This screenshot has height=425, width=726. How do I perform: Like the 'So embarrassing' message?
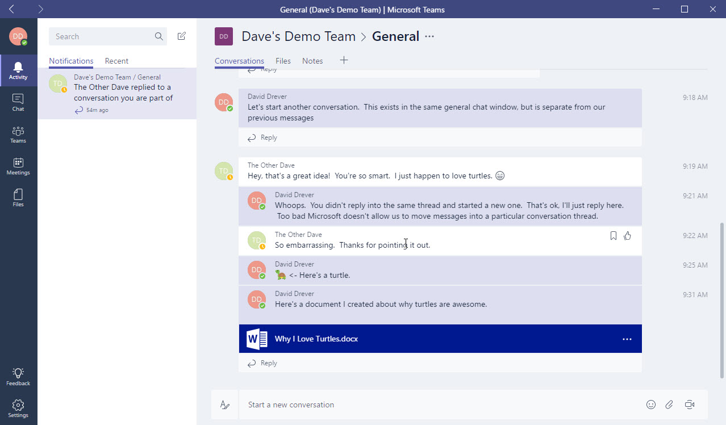tap(628, 236)
